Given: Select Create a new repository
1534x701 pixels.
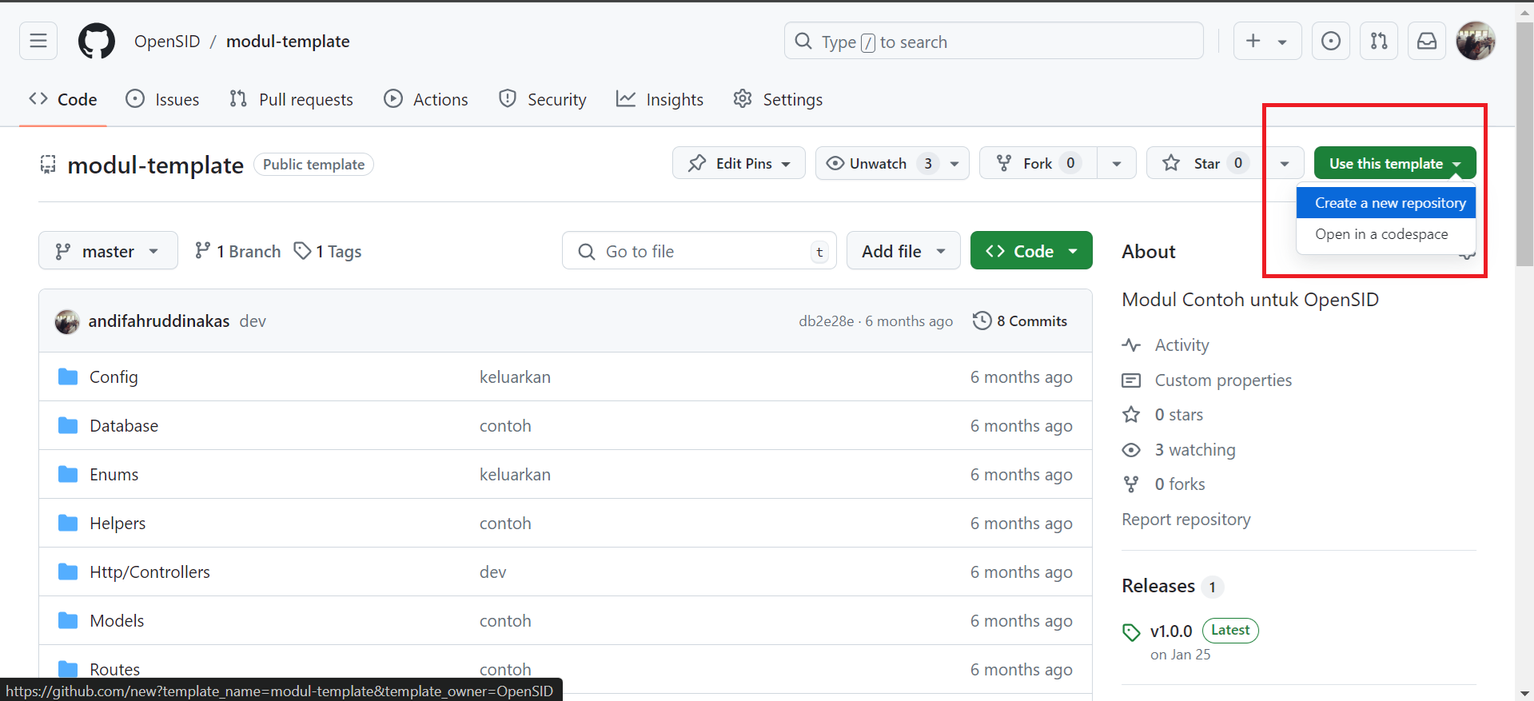Looking at the screenshot, I should [1386, 203].
